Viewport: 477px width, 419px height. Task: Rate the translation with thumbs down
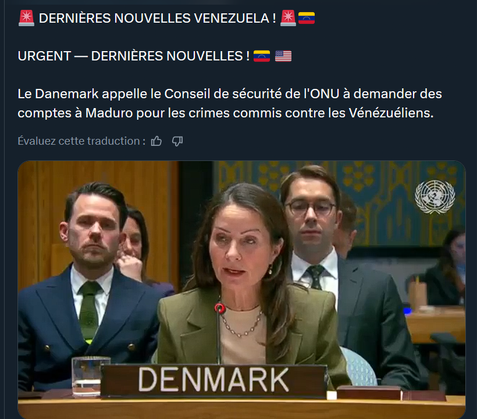[177, 141]
